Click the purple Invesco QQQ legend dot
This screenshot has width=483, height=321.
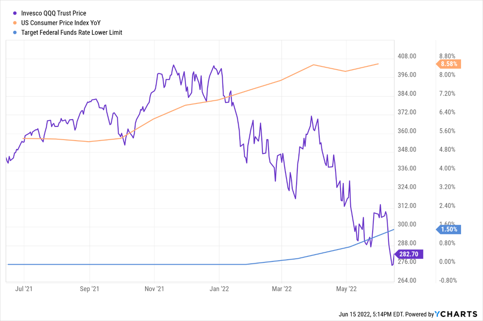pos(15,14)
